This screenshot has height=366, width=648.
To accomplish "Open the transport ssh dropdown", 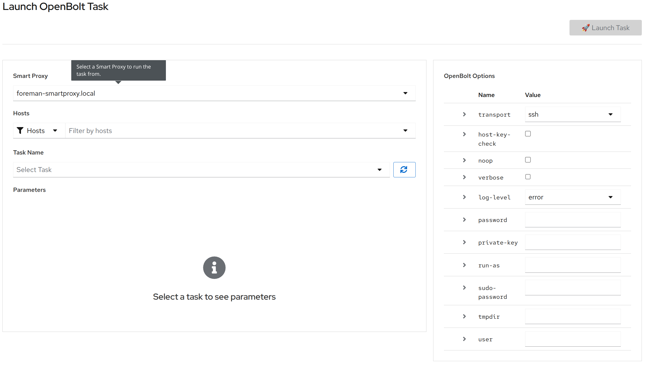I will coord(572,114).
